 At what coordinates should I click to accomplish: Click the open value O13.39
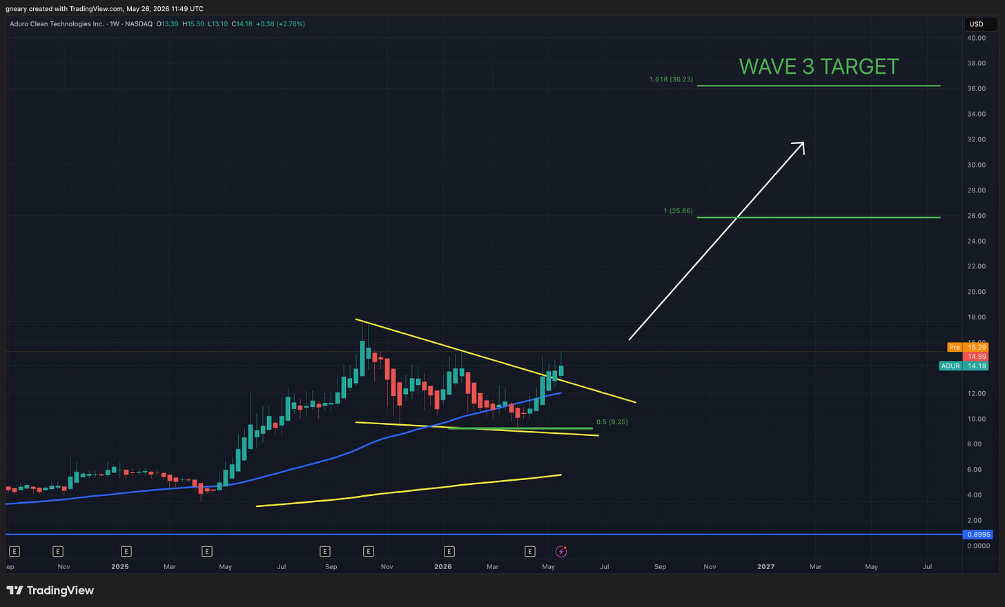coord(167,24)
